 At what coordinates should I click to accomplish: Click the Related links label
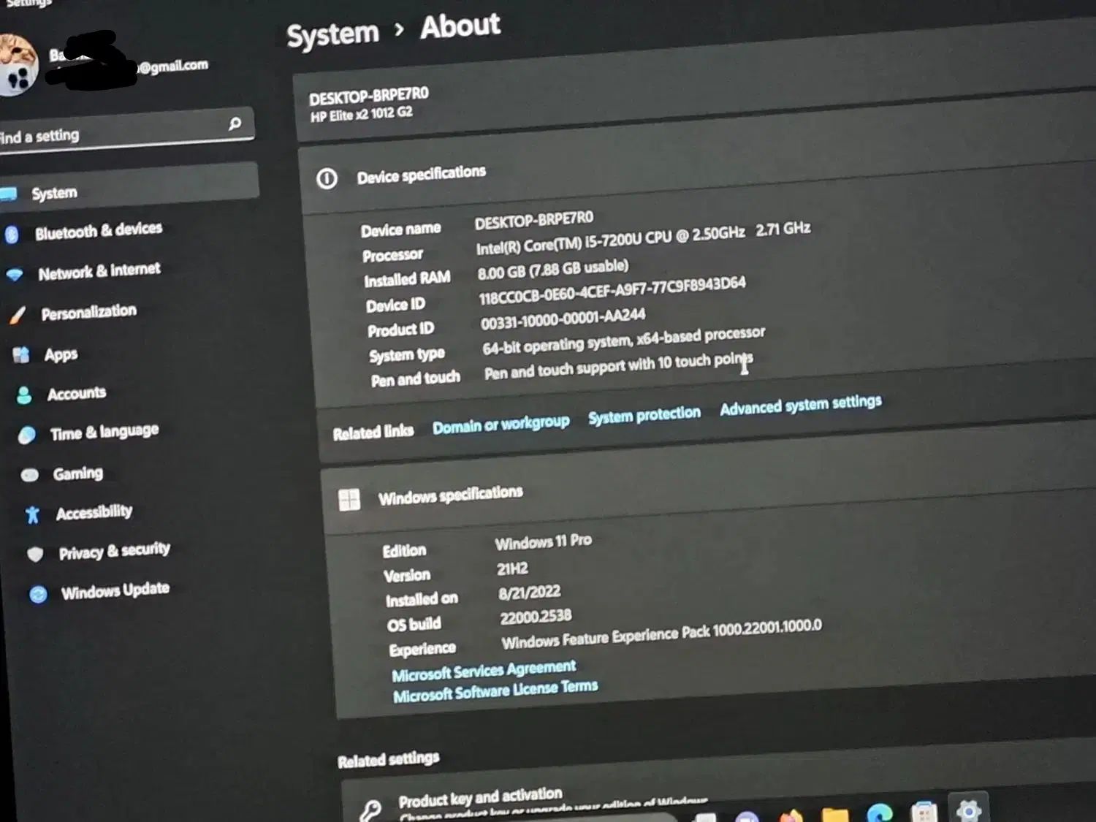[x=373, y=432]
